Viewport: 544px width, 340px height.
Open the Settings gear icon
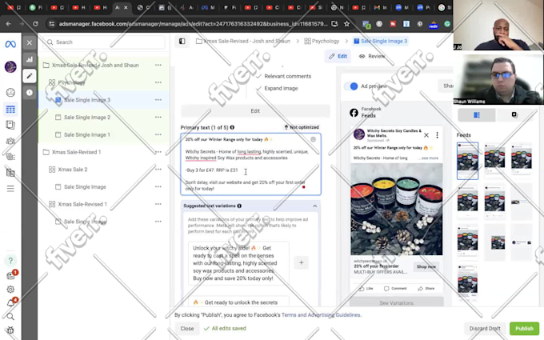(10, 290)
